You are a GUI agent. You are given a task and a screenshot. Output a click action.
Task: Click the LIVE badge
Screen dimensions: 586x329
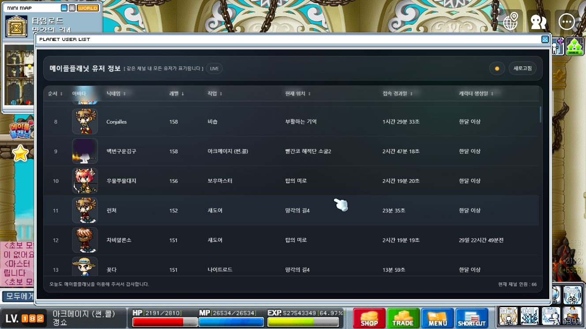point(214,69)
